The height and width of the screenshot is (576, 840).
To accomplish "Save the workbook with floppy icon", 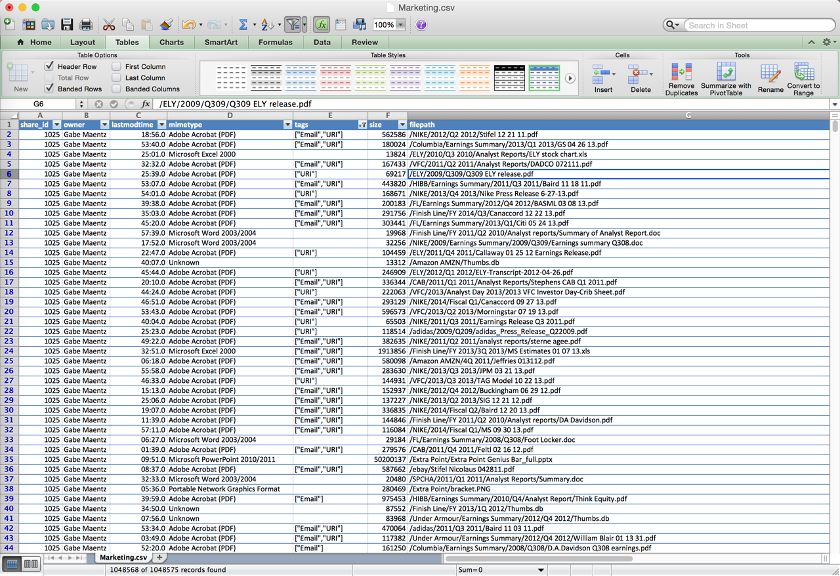I will click(x=67, y=24).
